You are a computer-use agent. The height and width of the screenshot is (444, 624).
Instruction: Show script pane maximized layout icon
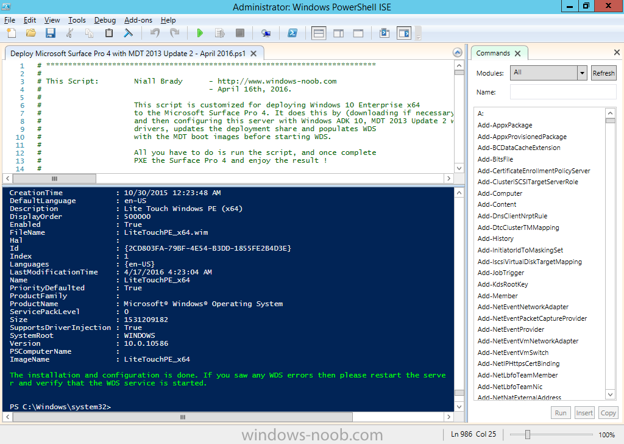click(x=358, y=33)
